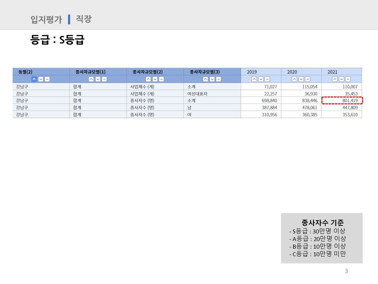Sort 종사자규모별(1) column descending
The width and height of the screenshot is (378, 284).
tap(98, 79)
